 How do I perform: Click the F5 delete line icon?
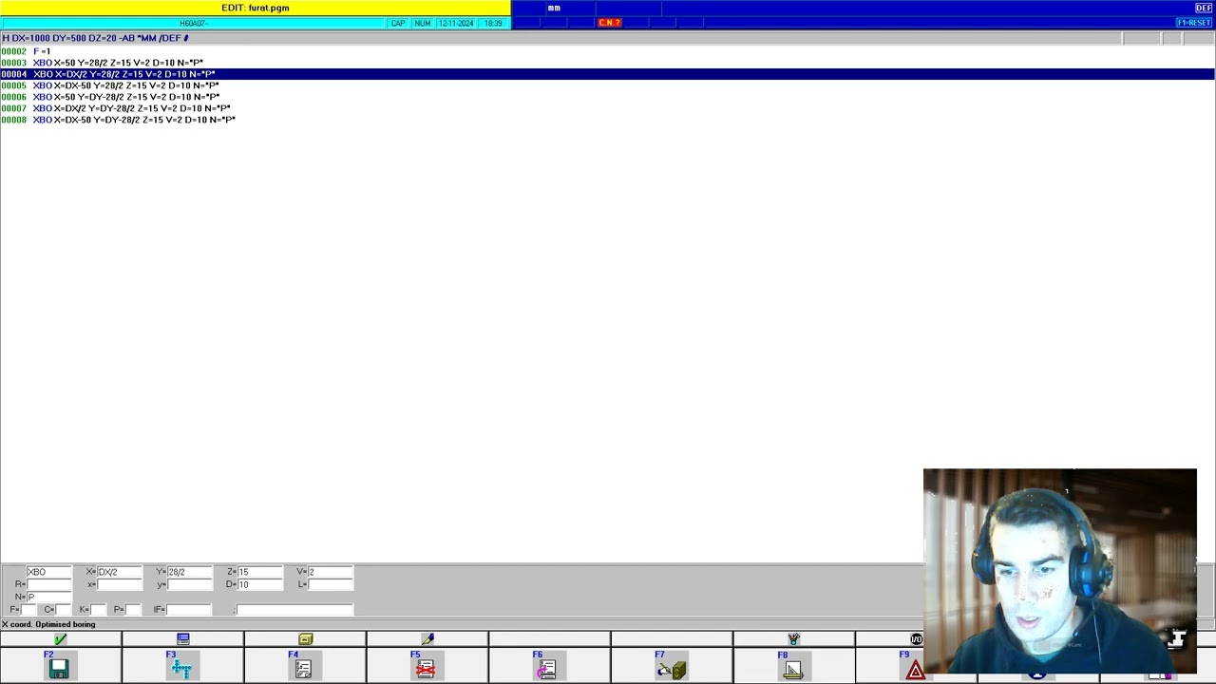pos(425,670)
